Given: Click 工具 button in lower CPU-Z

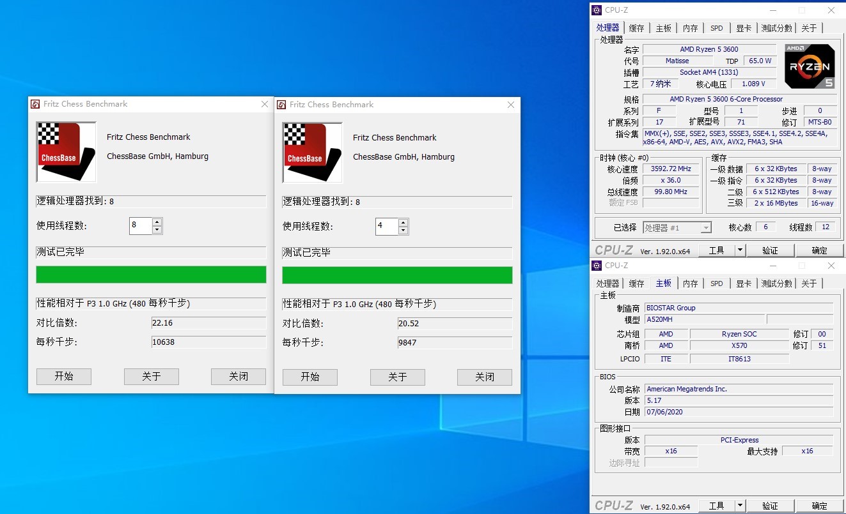Looking at the screenshot, I should click(717, 506).
